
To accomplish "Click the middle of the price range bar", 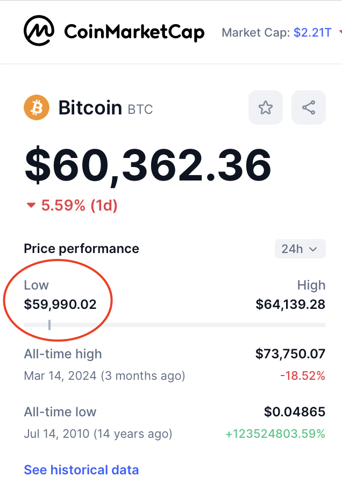I will pyautogui.click(x=175, y=325).
